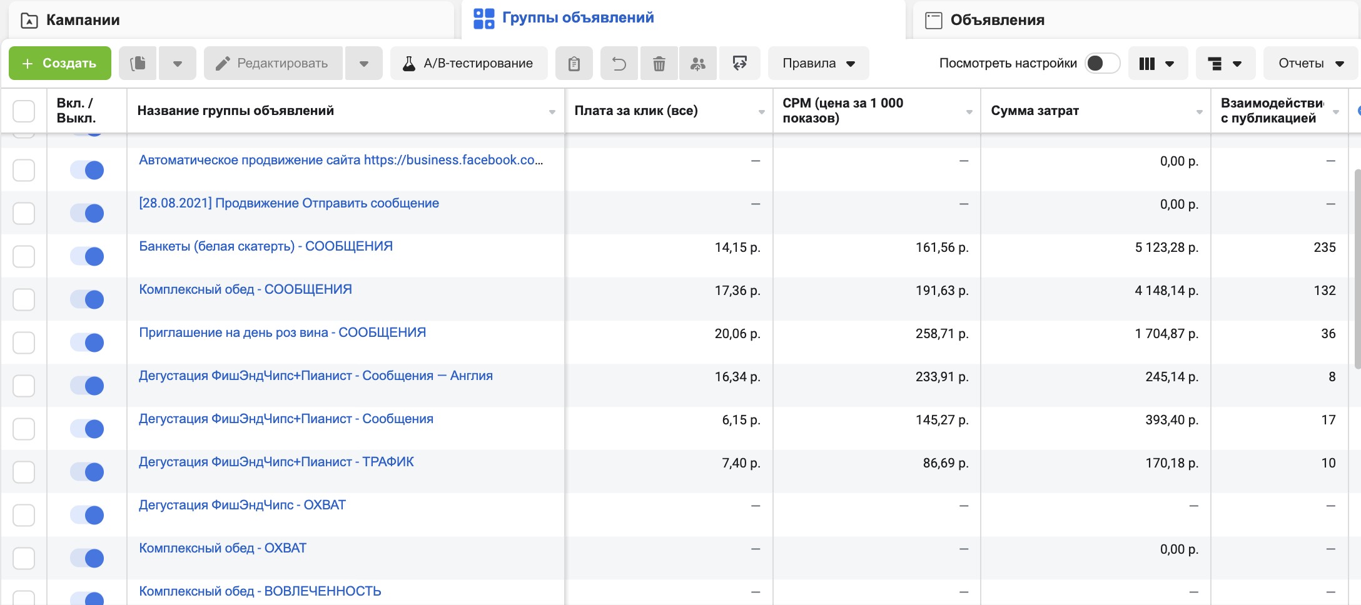The height and width of the screenshot is (605, 1361).
Task: Check the Приглашение на день роз вина row
Action: tap(24, 342)
